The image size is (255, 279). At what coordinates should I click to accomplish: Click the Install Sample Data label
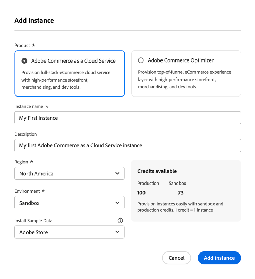(33, 221)
